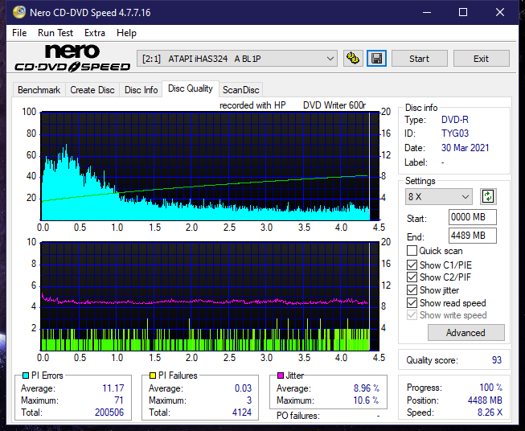The image size is (525, 431).
Task: Click the cyan PI Errors legend swatch
Action: tap(26, 376)
